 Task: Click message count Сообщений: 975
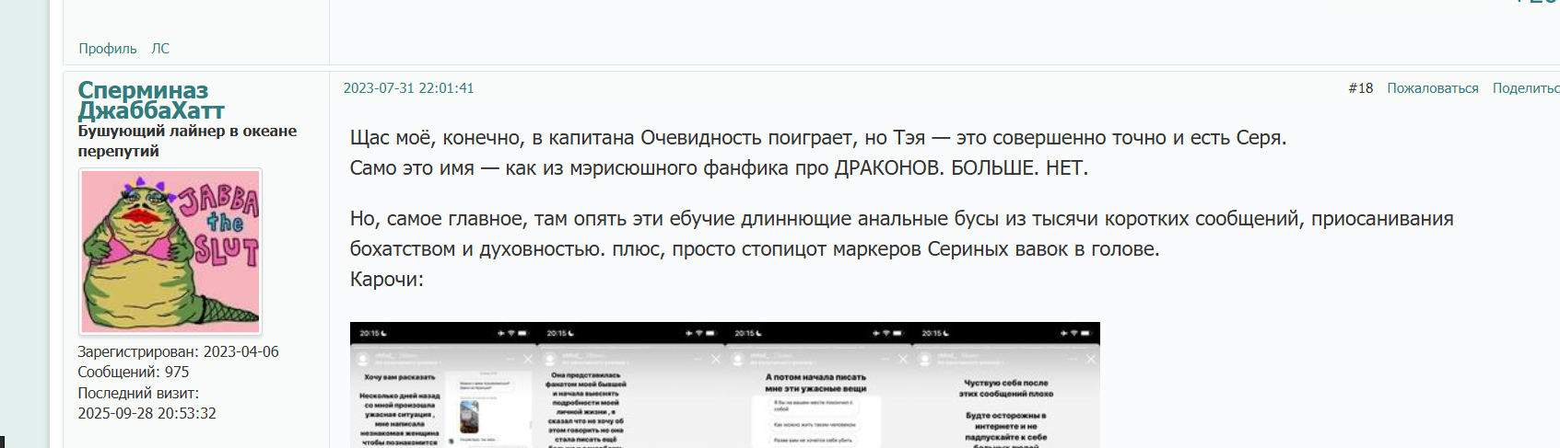[134, 372]
